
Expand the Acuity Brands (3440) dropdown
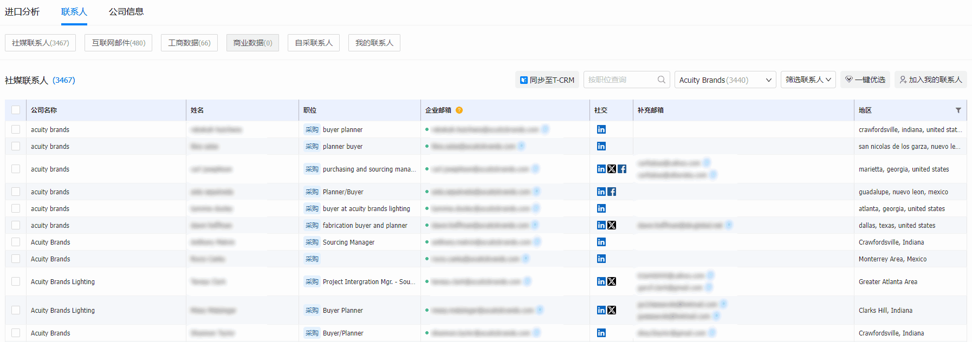pos(725,80)
